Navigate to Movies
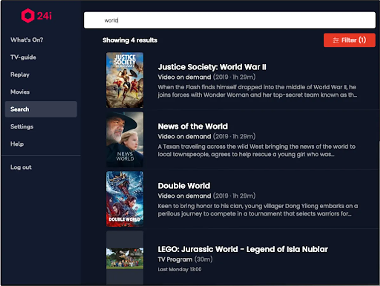Screen dimensions: 380x286 [20, 92]
